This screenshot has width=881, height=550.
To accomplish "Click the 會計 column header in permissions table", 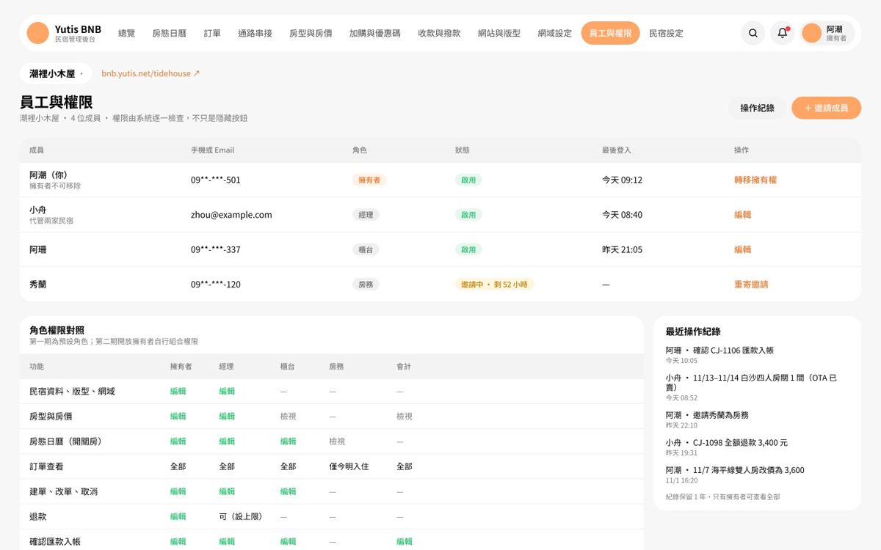I will [404, 367].
